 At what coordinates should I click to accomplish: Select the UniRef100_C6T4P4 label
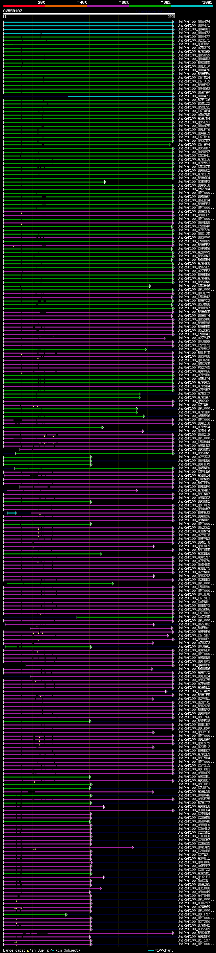(194, 111)
